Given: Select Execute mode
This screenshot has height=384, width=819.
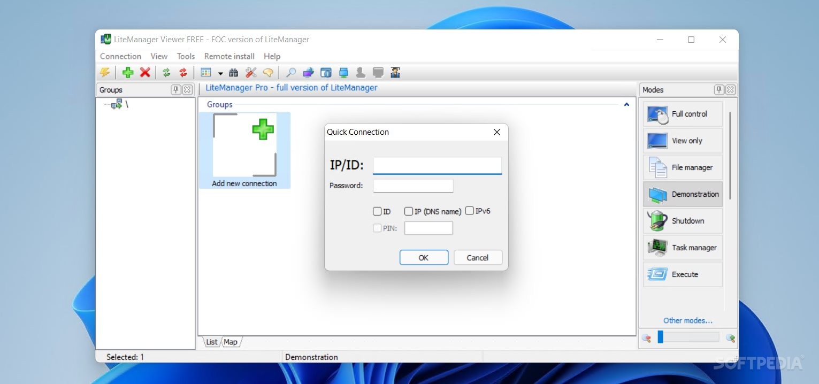Looking at the screenshot, I should [683, 274].
